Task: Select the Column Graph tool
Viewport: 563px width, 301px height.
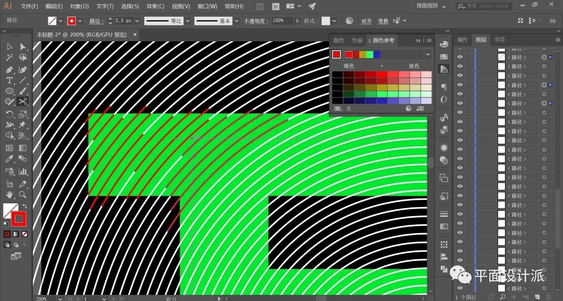Action: pos(23,171)
